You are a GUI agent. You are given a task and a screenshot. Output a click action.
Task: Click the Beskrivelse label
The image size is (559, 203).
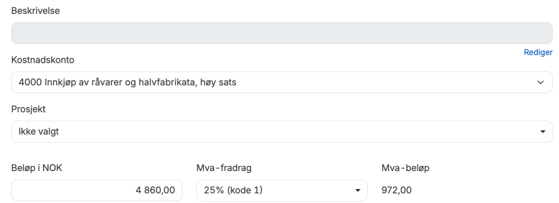(36, 10)
